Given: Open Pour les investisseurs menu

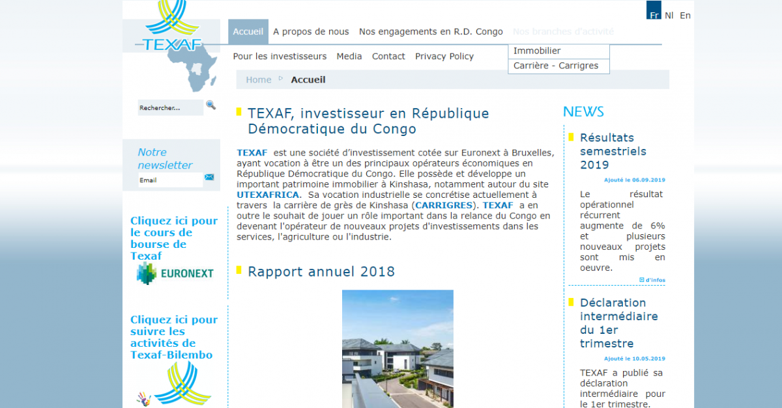Looking at the screenshot, I should click(280, 57).
